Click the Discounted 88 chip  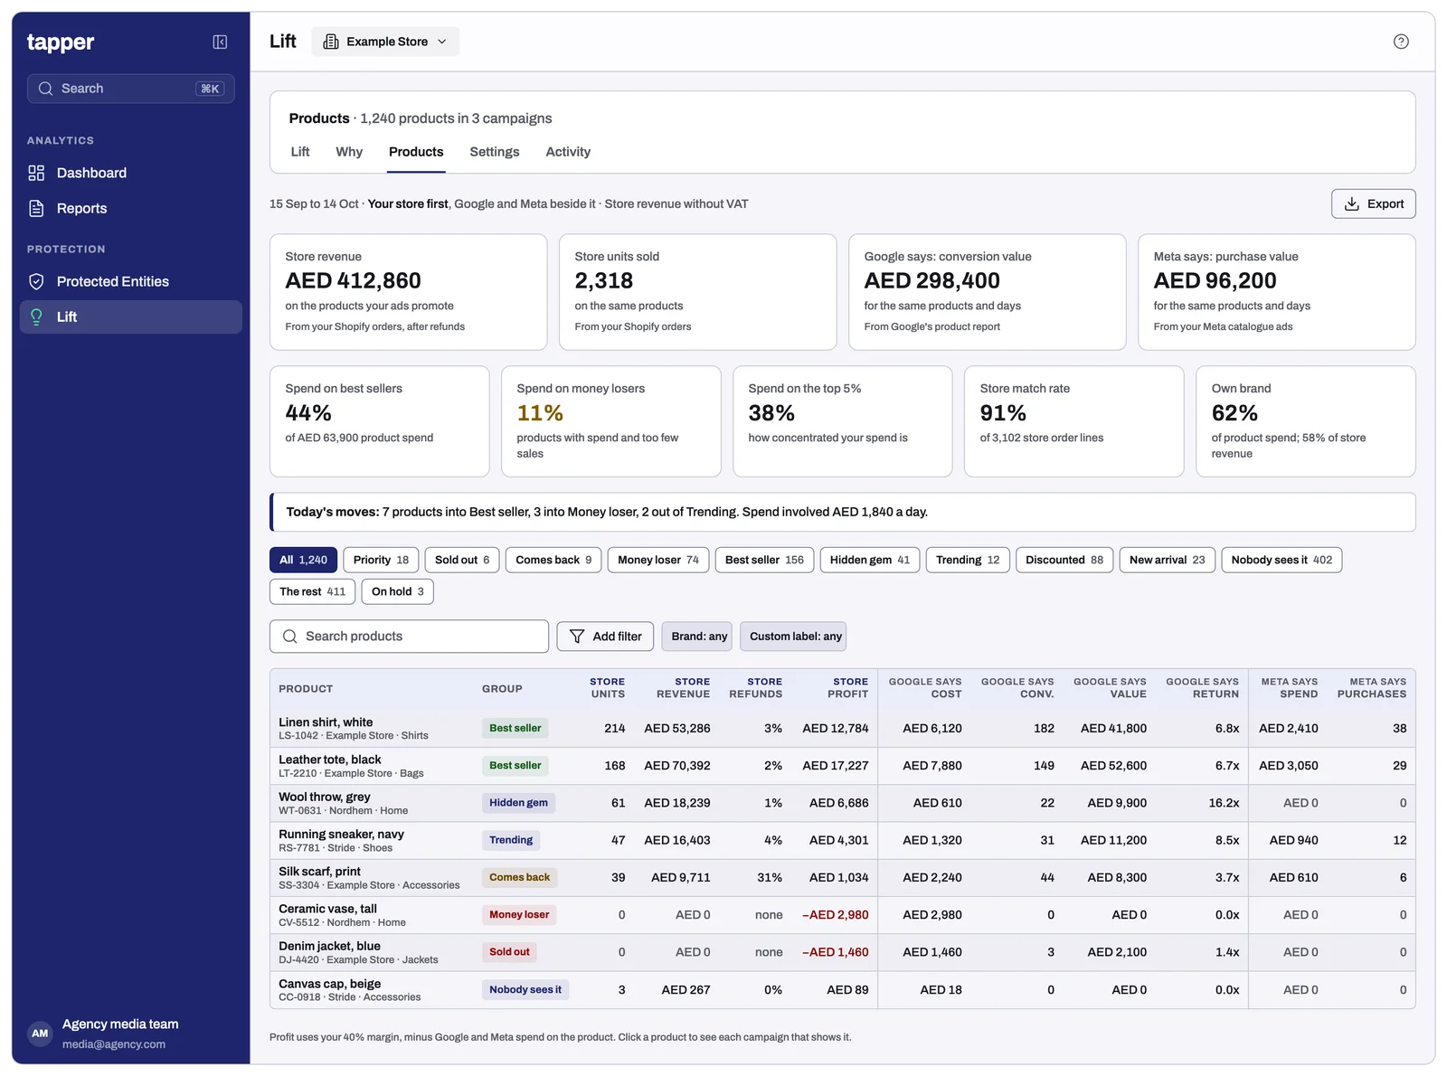pos(1064,560)
